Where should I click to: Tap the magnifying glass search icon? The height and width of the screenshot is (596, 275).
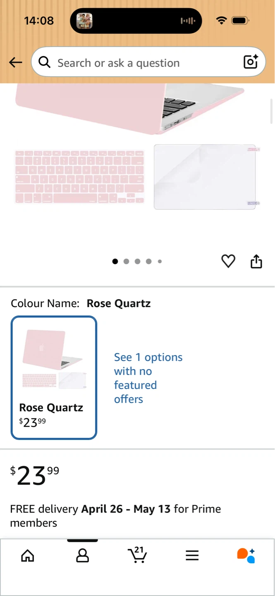tap(45, 62)
